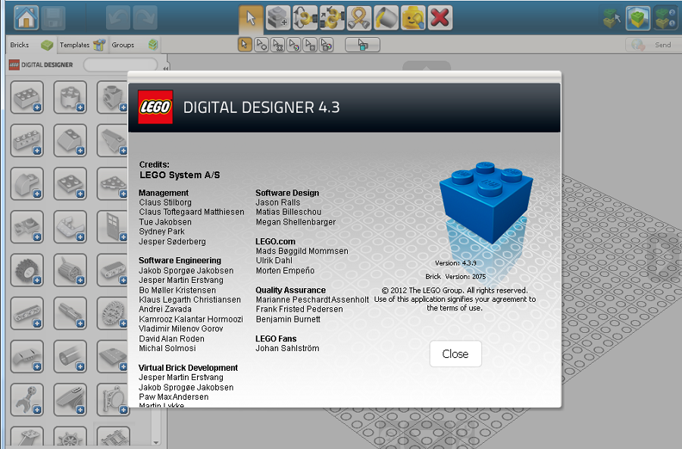Redo the action with right arrow
This screenshot has width=682, height=449.
(145, 18)
